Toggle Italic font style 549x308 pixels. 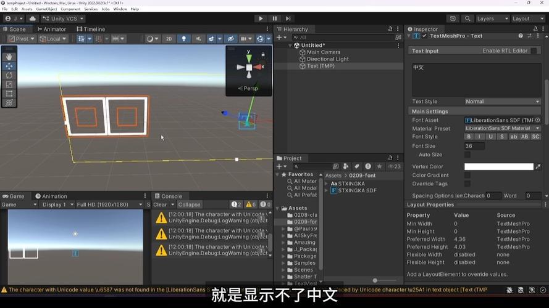point(480,137)
